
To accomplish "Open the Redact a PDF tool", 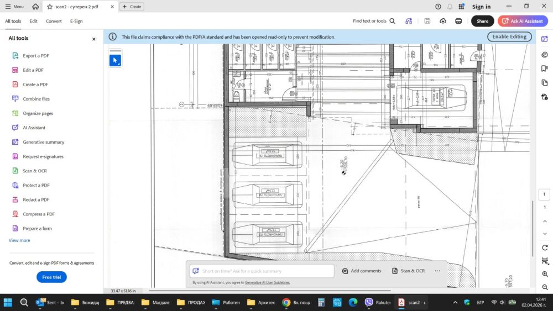I will [x=36, y=199].
